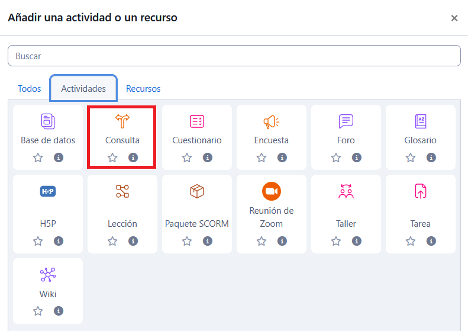Show info for the Lección activity
Viewport: 468px width, 331px height.
pos(133,241)
